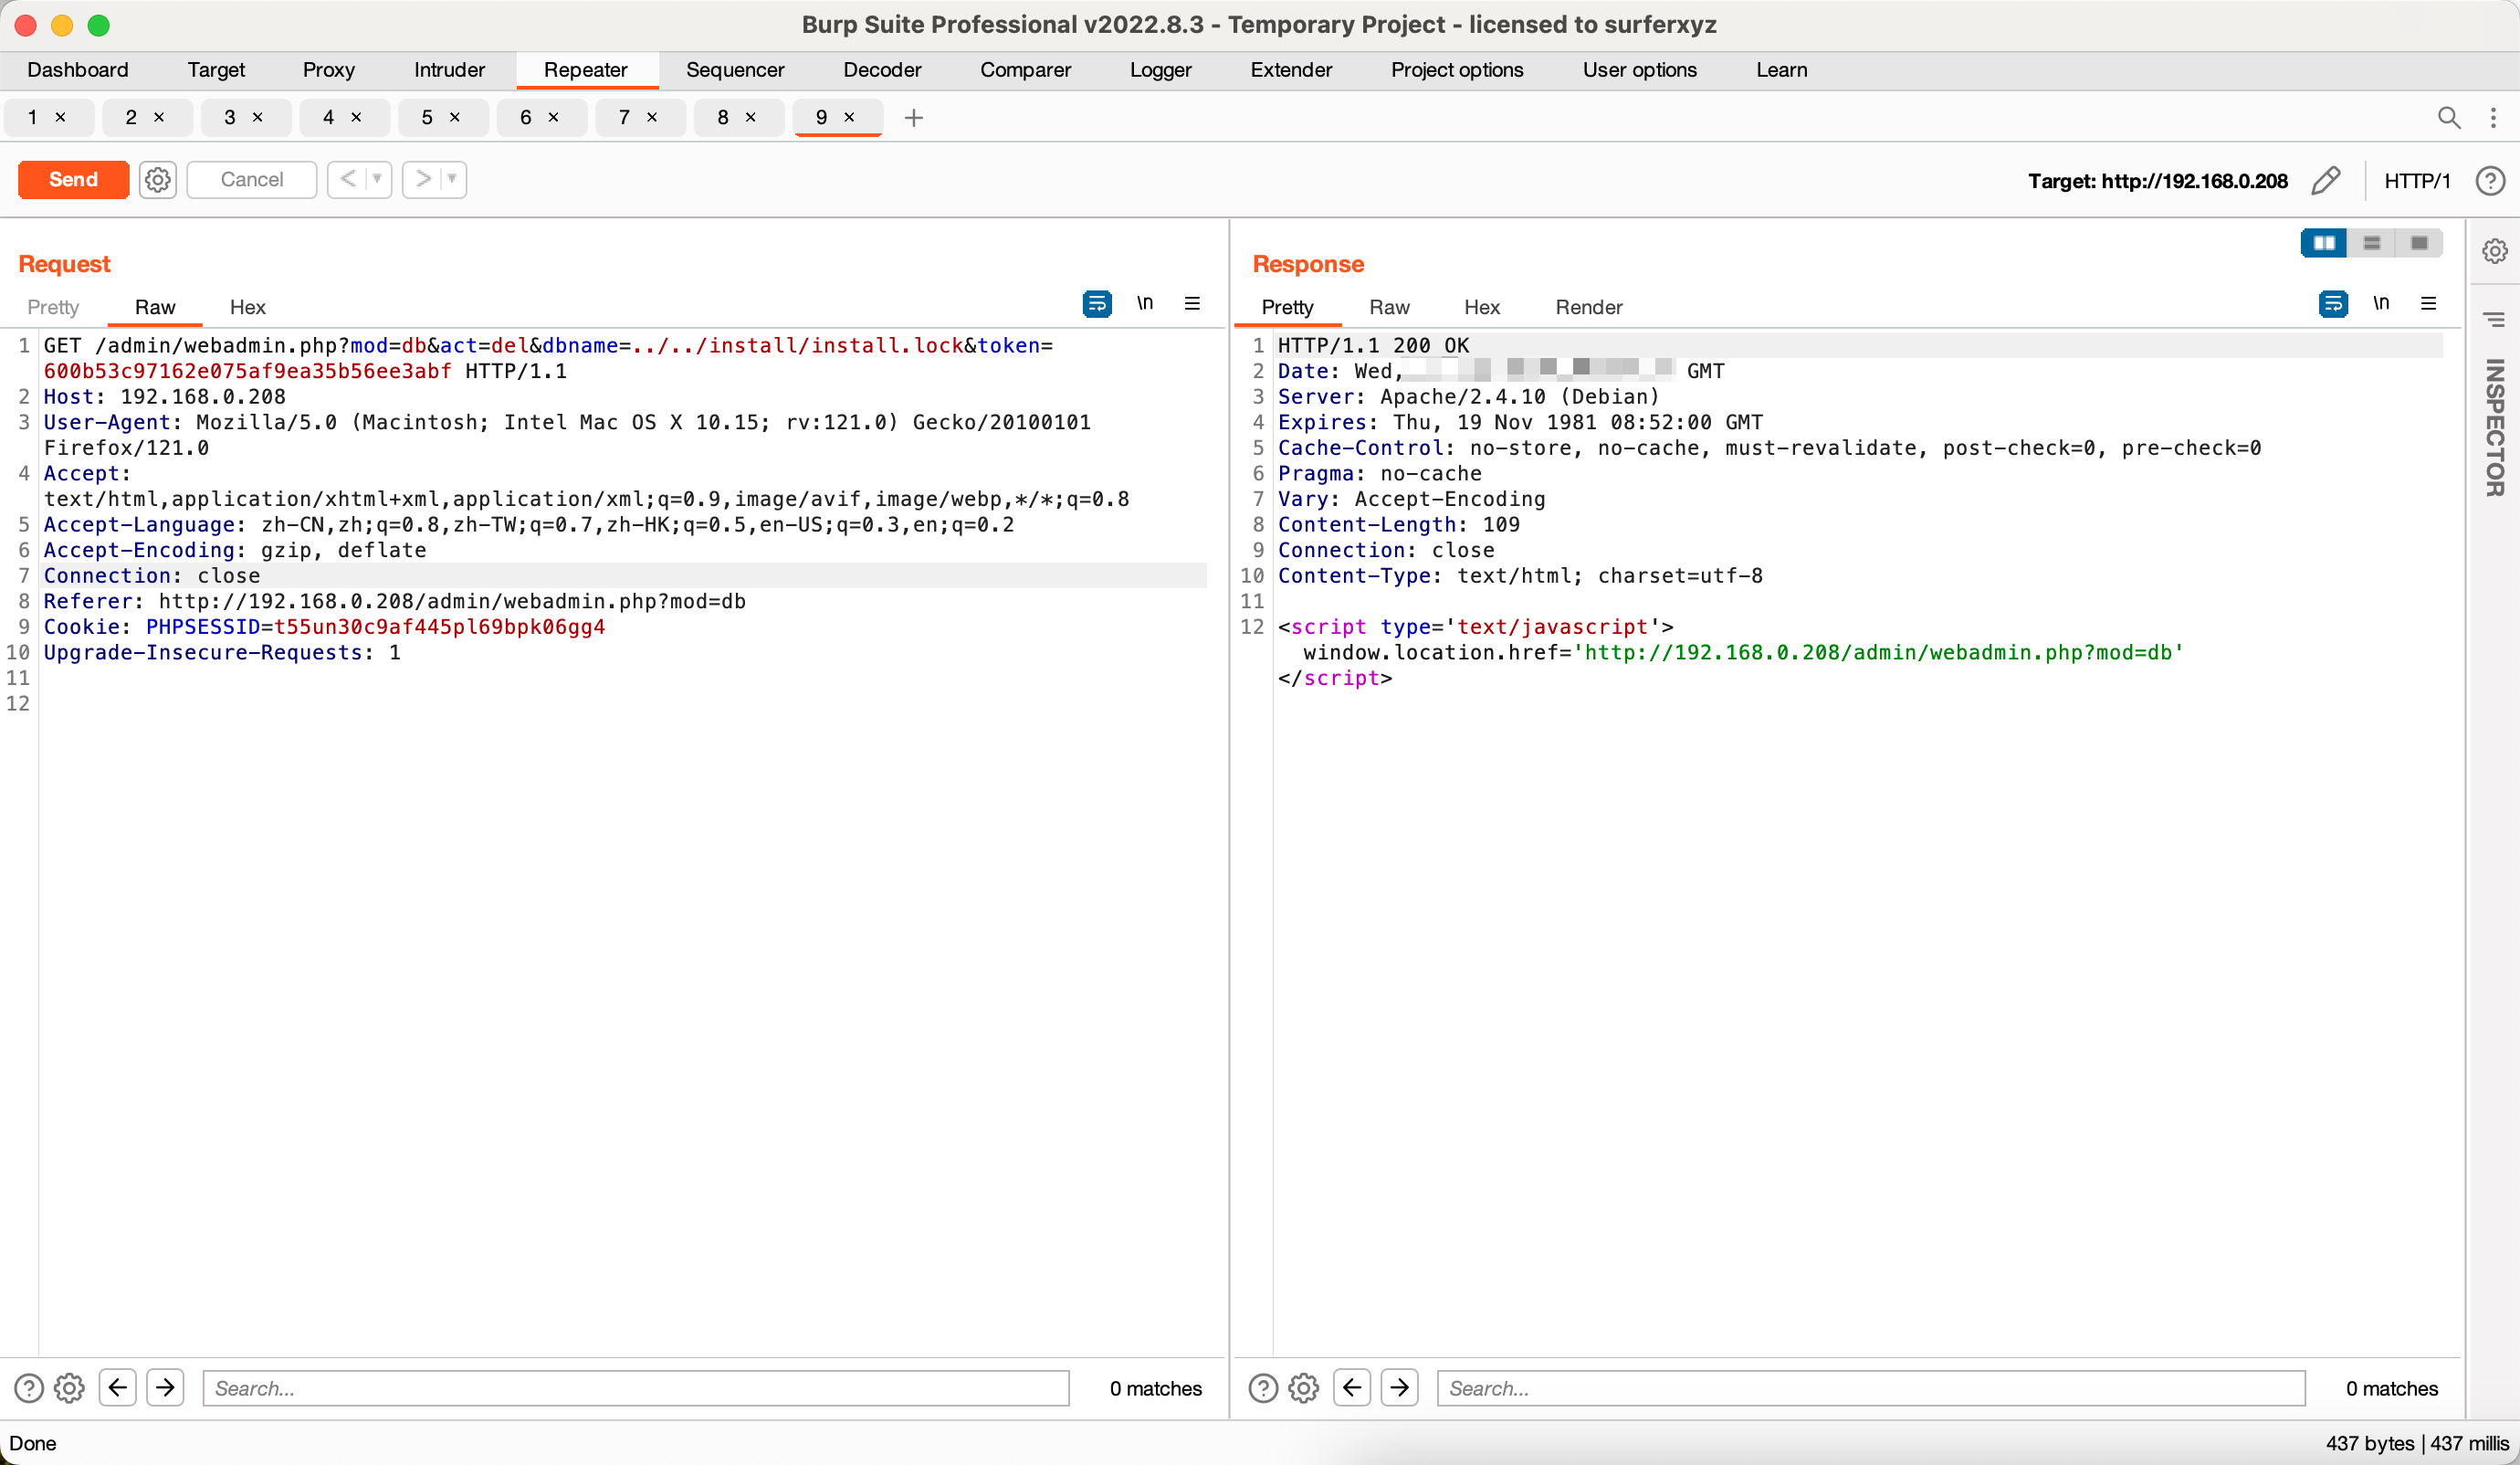Go to the previous match in Request search
The width and height of the screenshot is (2520, 1465).
(118, 1387)
